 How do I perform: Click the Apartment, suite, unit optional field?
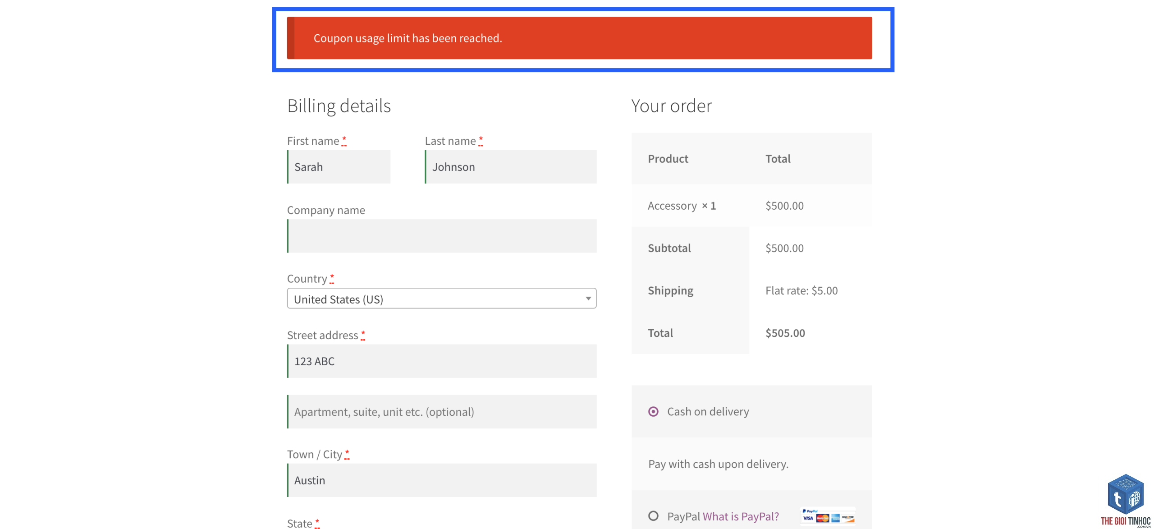tap(442, 412)
